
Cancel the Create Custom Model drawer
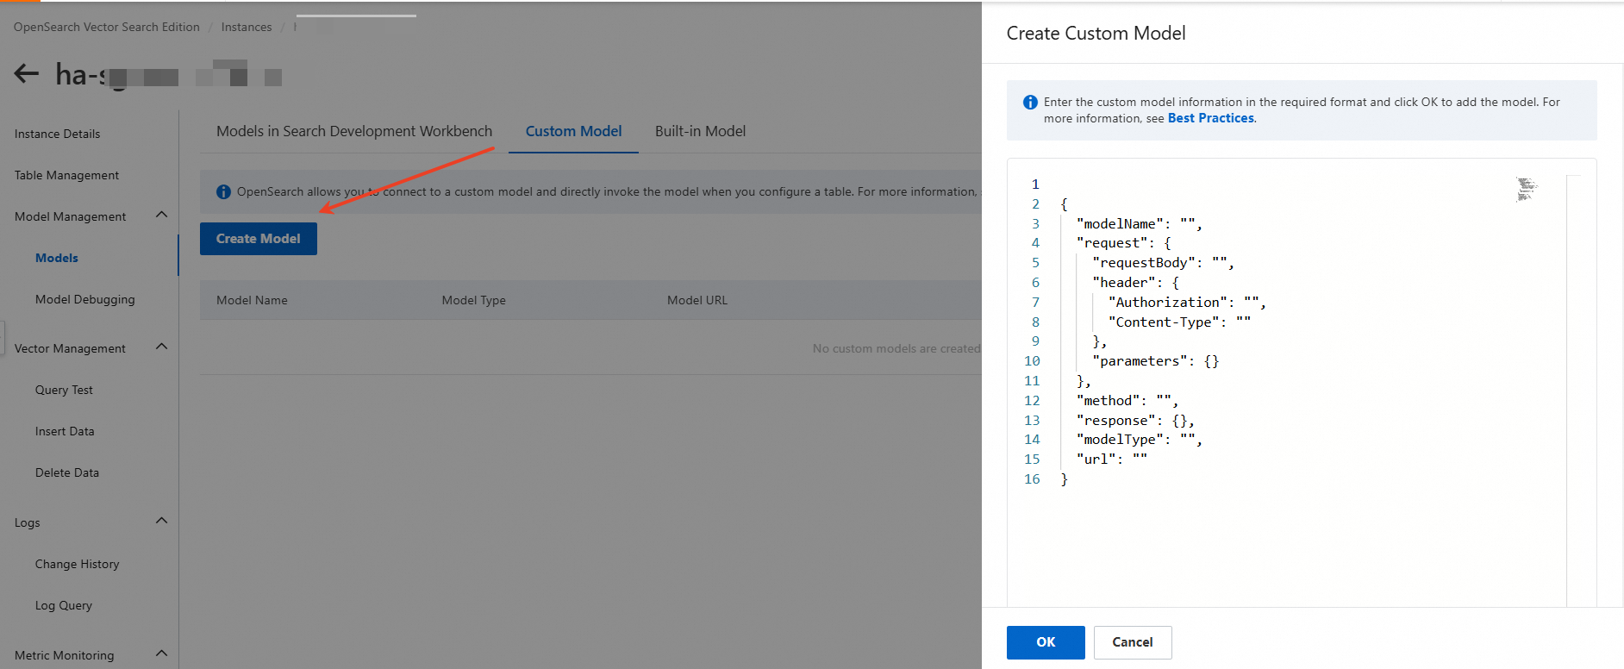pyautogui.click(x=1132, y=642)
